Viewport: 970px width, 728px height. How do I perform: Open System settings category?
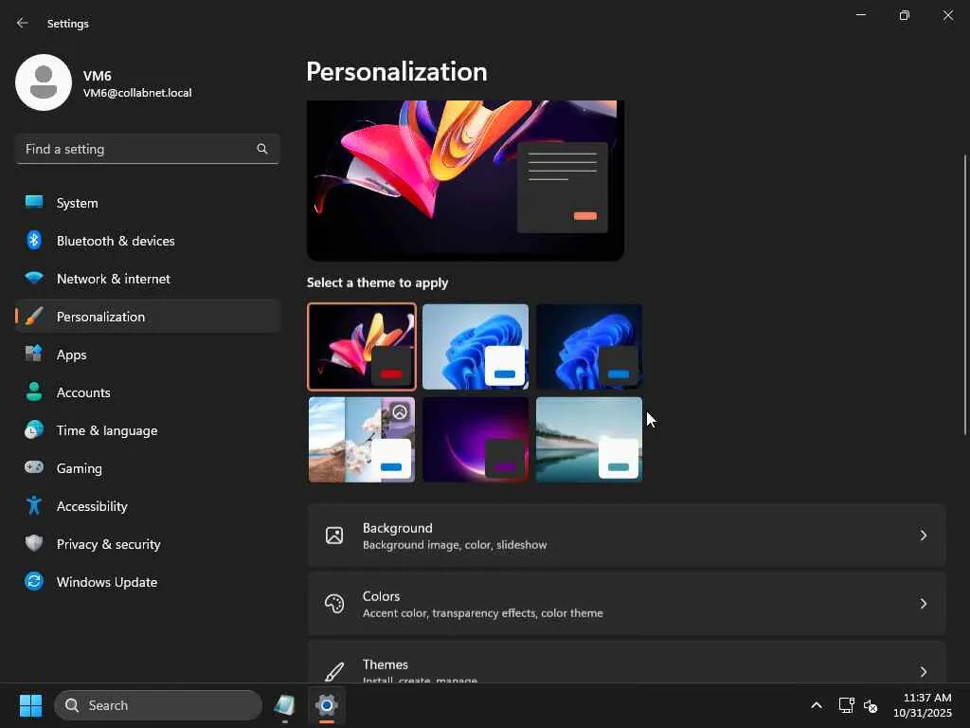(x=147, y=203)
